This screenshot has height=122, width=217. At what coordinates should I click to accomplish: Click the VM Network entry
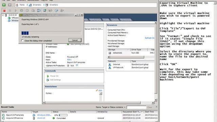point(118,67)
